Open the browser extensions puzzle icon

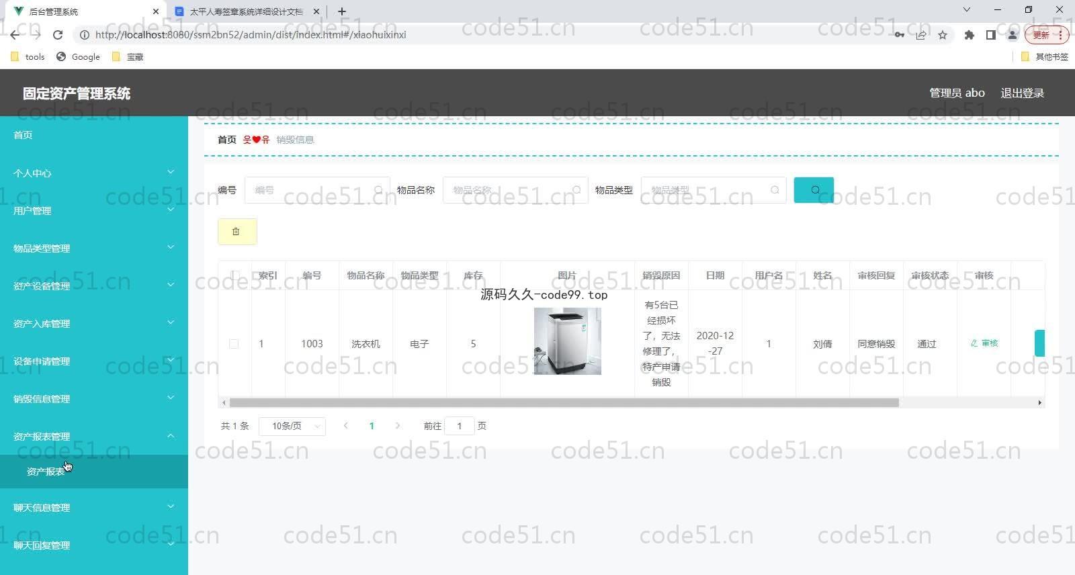pyautogui.click(x=969, y=35)
